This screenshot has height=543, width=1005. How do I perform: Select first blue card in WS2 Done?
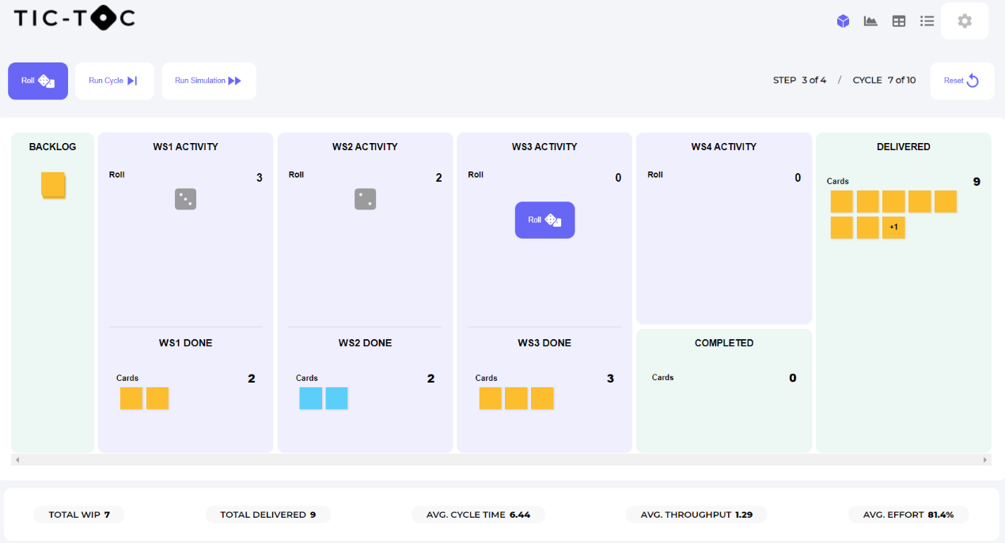(310, 398)
